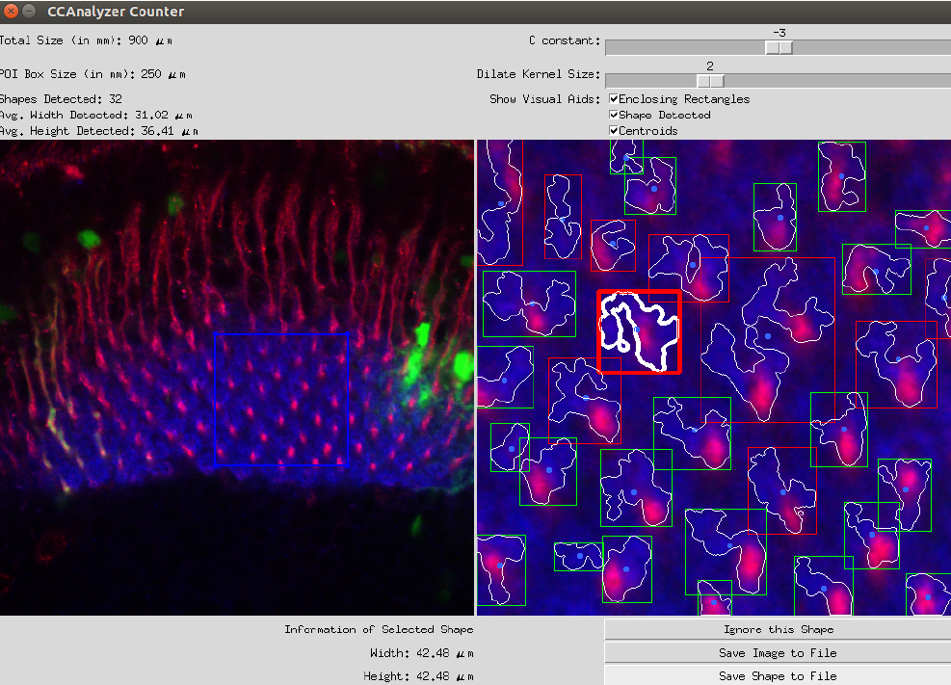
Task: Click inside the blue POI box
Action: (280, 399)
